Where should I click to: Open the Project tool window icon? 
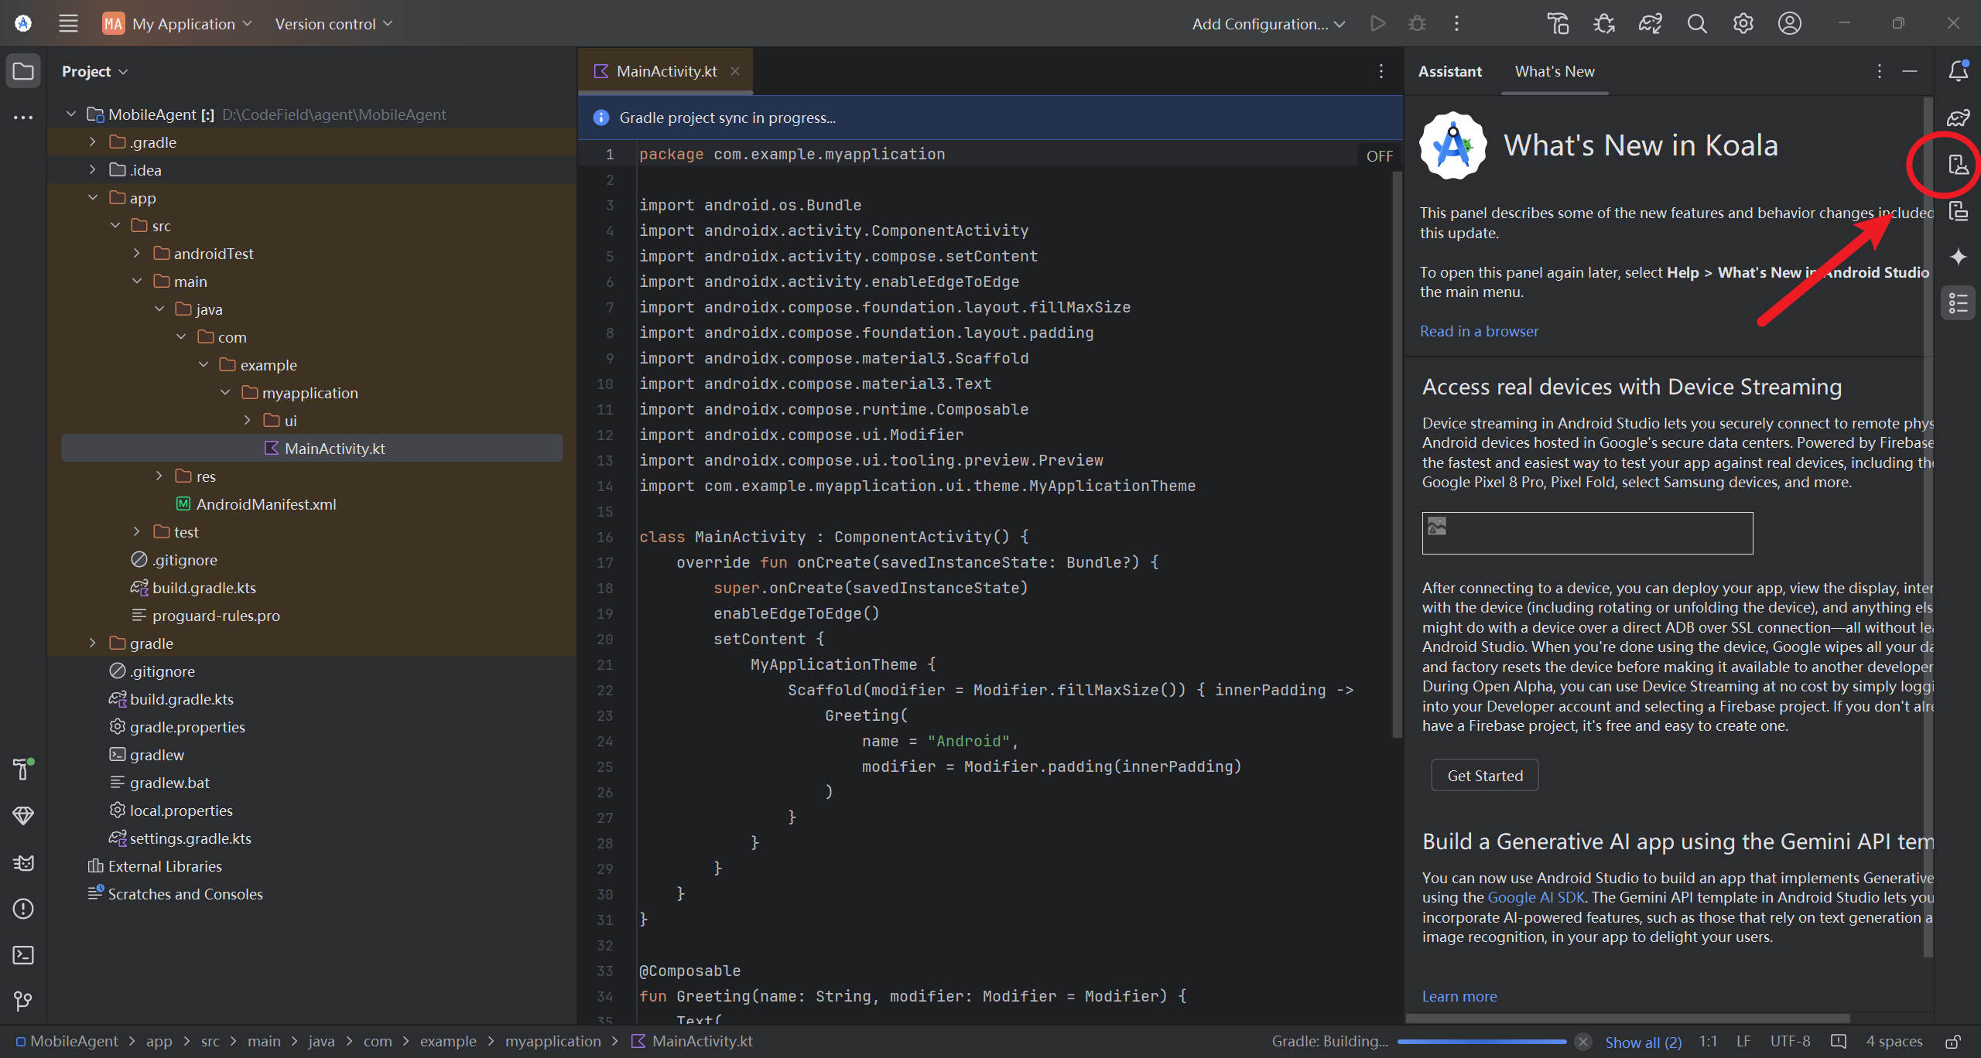tap(23, 71)
